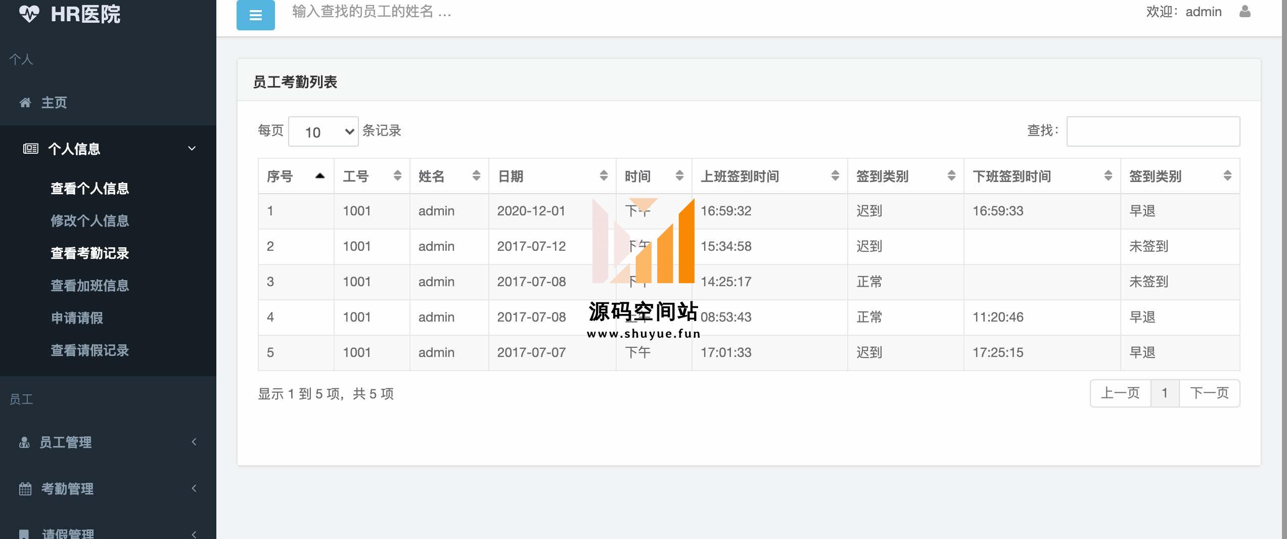The image size is (1287, 539).
Task: Click the 上一页 pagination button
Action: click(x=1120, y=393)
